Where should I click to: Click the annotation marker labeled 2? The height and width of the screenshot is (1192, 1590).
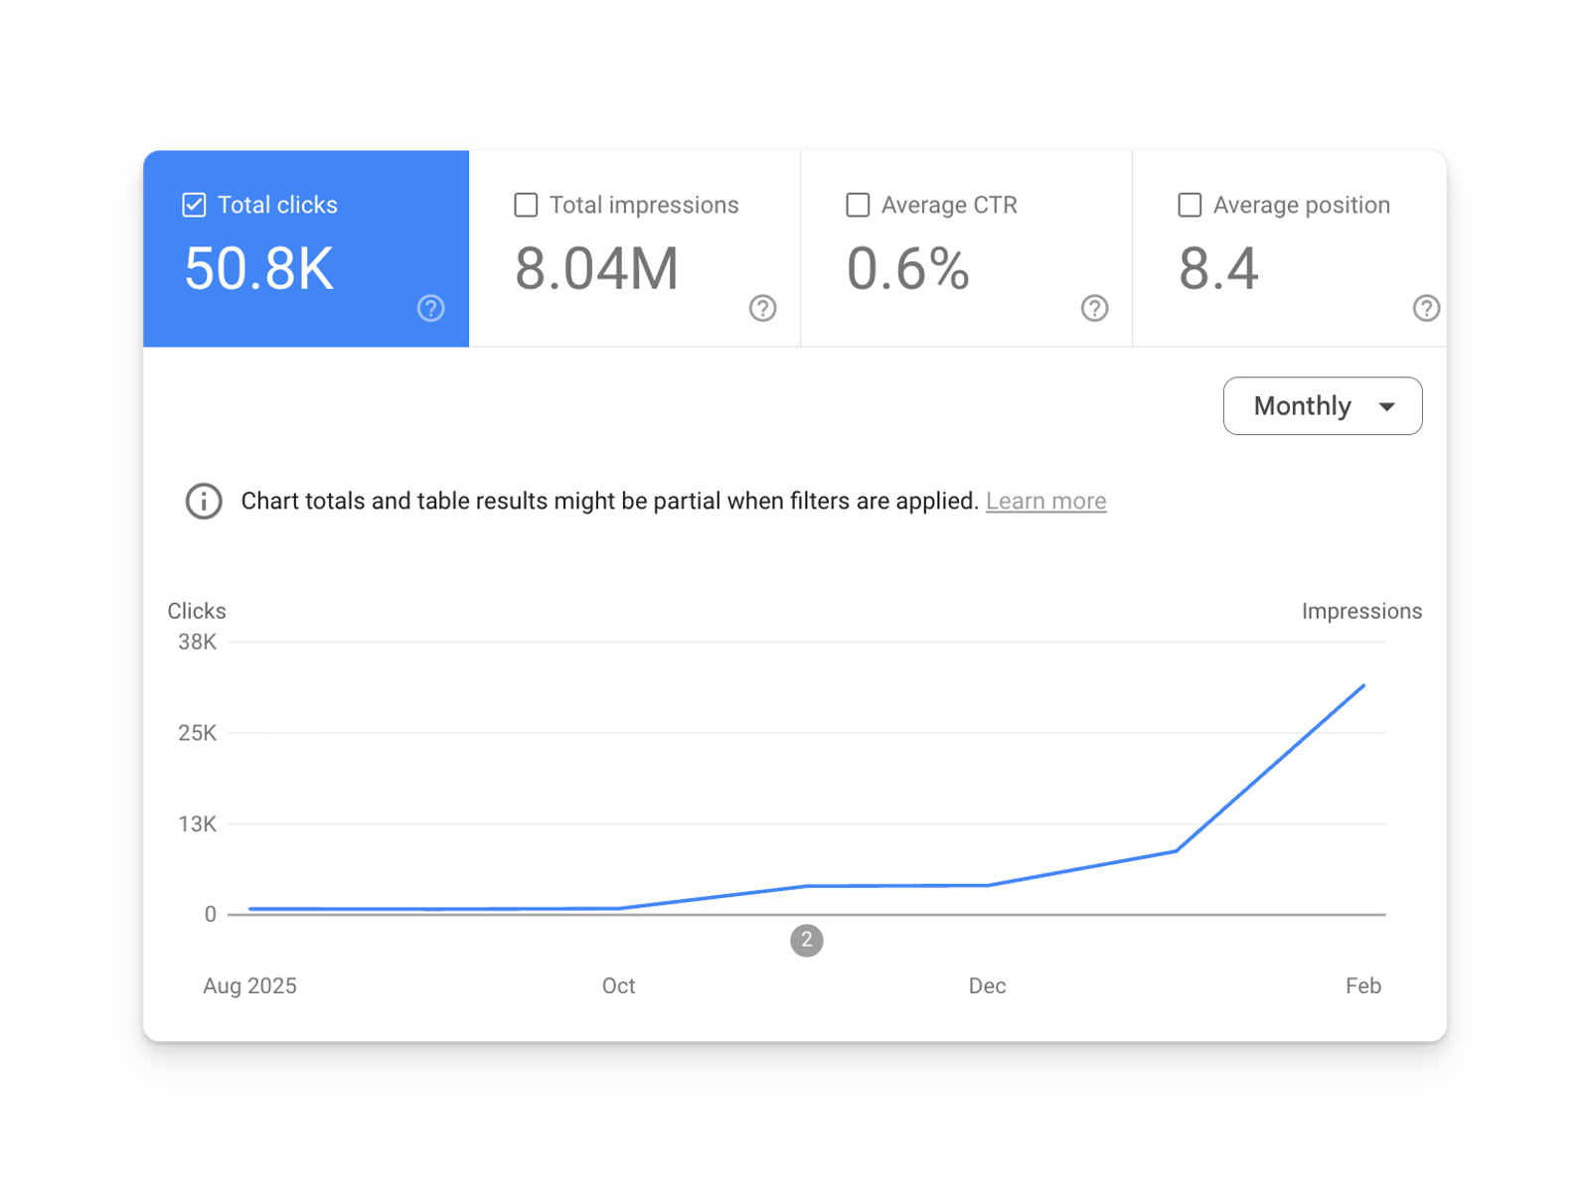pyautogui.click(x=807, y=940)
